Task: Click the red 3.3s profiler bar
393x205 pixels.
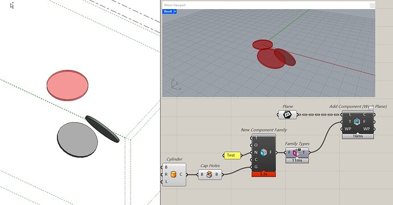Action: [264, 174]
